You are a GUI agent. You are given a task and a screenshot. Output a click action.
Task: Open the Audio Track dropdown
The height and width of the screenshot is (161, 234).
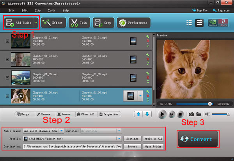click(x=62, y=131)
